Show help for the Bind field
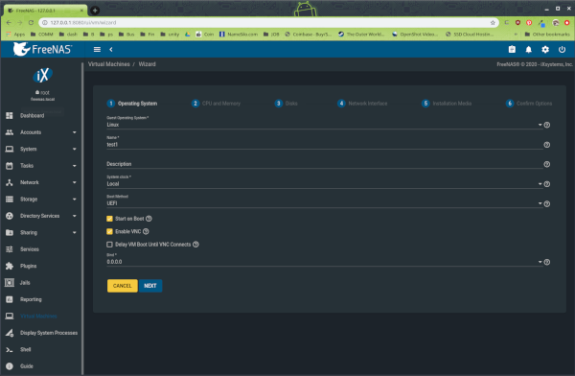This screenshot has height=376, width=575. point(547,262)
